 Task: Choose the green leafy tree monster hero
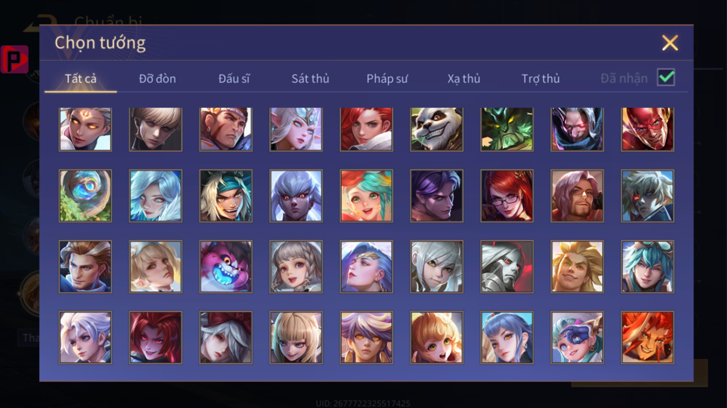[x=507, y=129]
